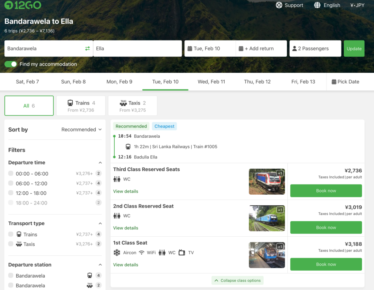The height and width of the screenshot is (290, 374).
Task: Click the calendar icon on Pick Date
Action: point(334,82)
